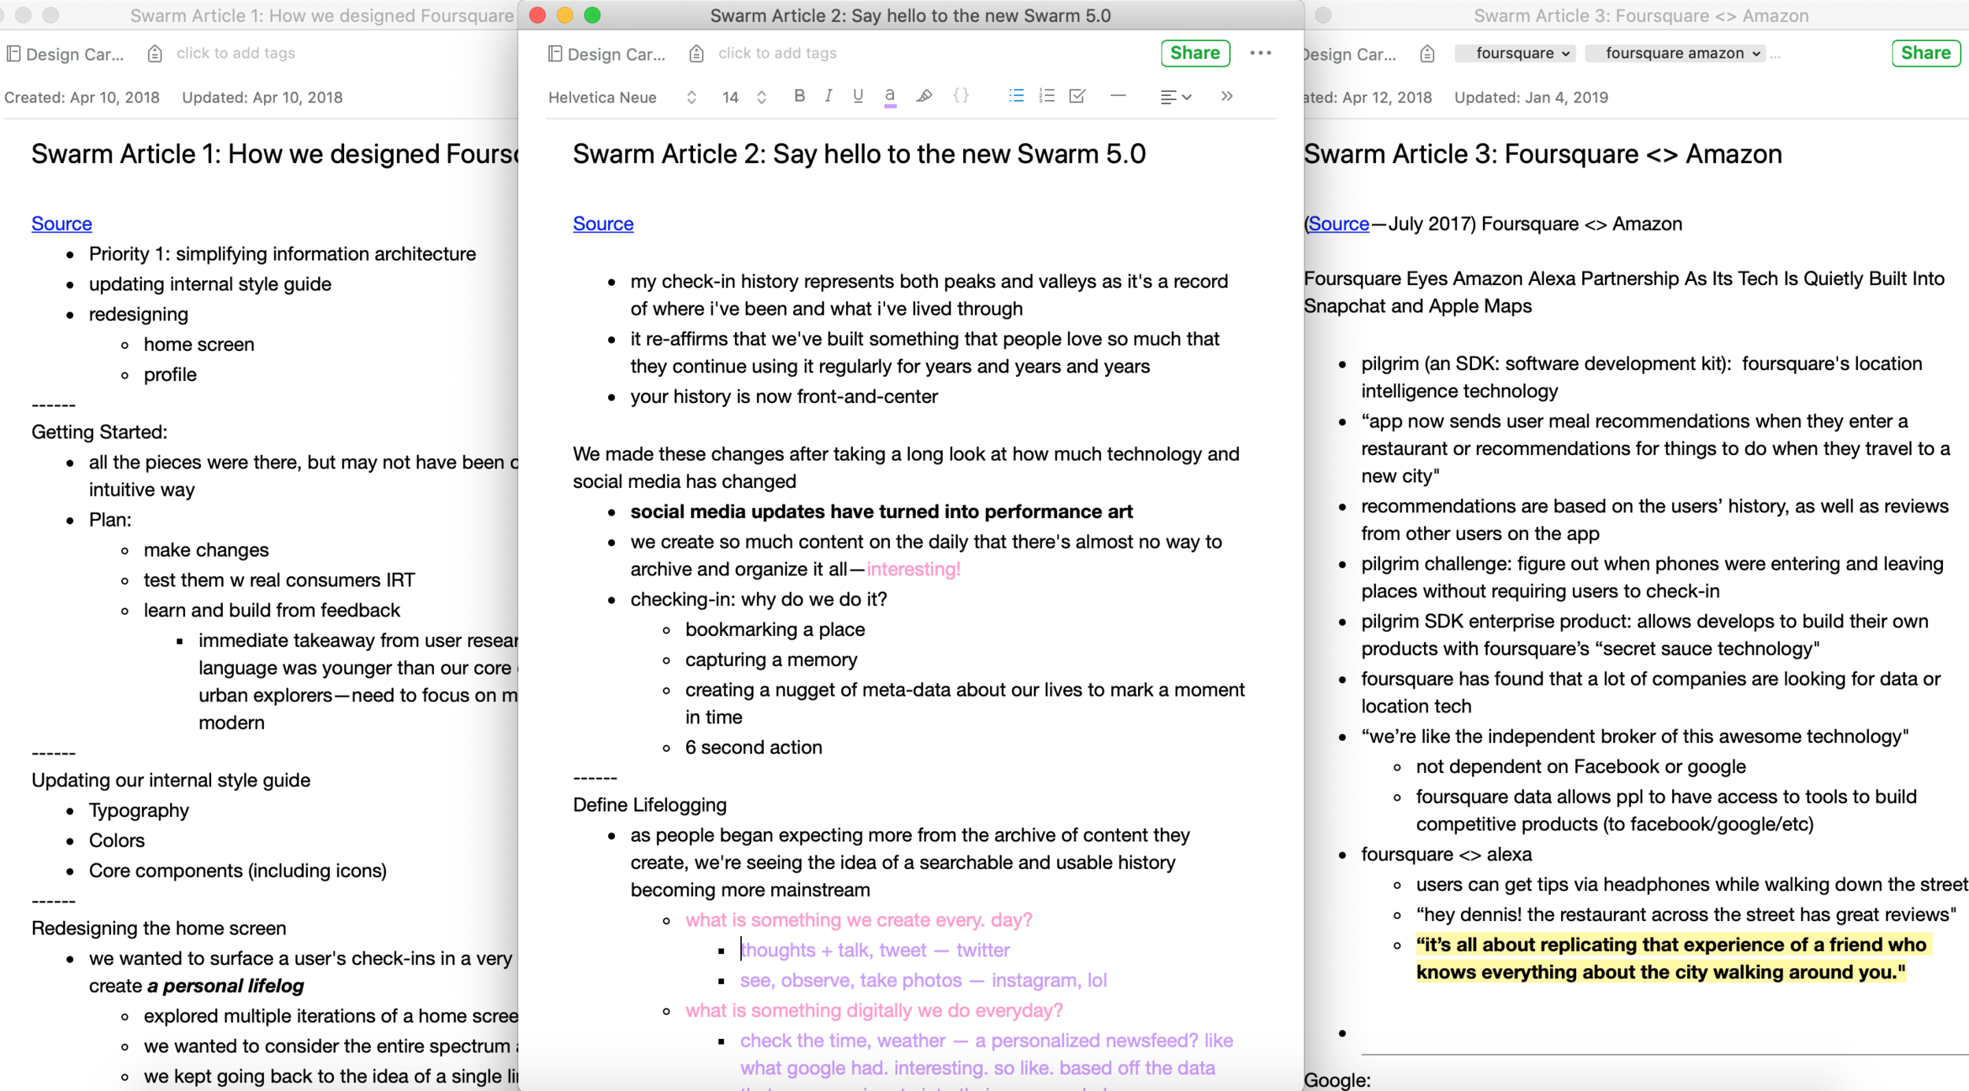This screenshot has width=1969, height=1091.
Task: Minimize the Swarm Article 2 window
Action: (565, 15)
